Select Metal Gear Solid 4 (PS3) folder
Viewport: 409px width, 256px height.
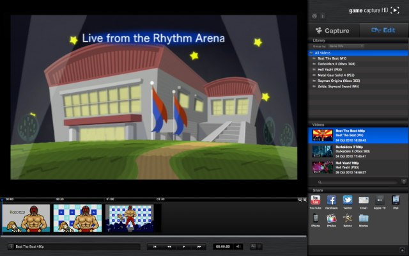[358, 76]
